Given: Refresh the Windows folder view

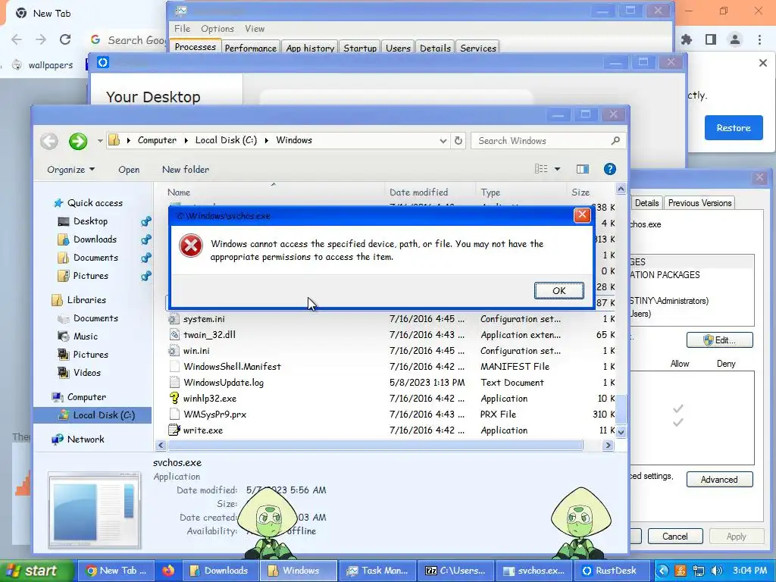Looking at the screenshot, I should pos(458,140).
